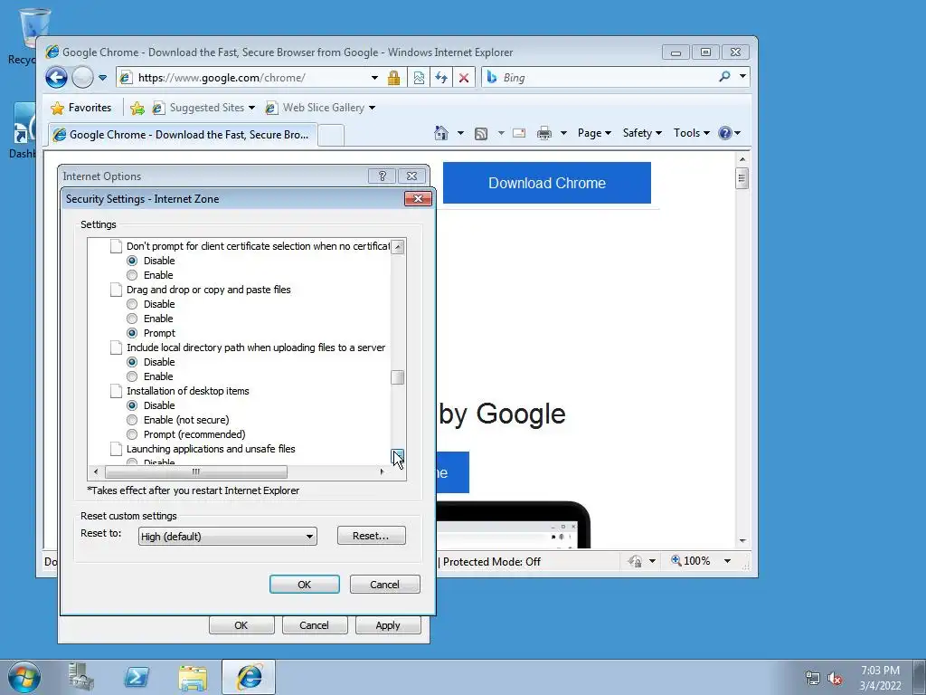
Task: Open the Safety menu
Action: 642,133
